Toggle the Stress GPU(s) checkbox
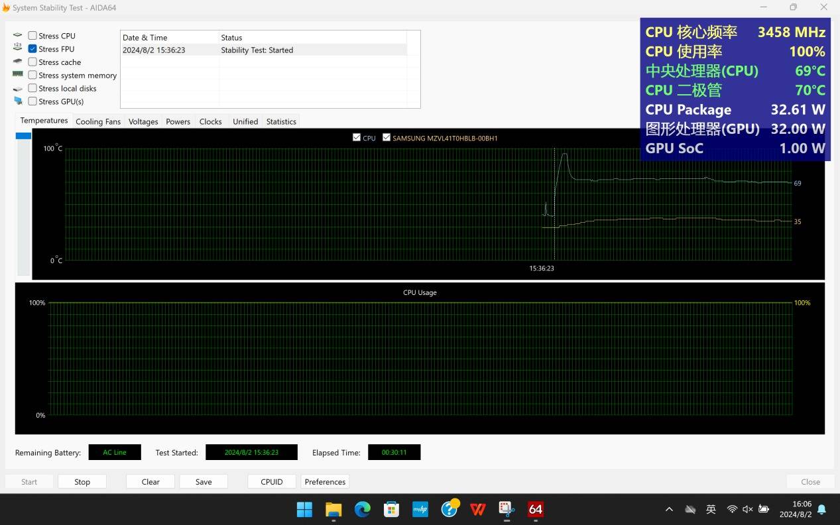 click(32, 101)
